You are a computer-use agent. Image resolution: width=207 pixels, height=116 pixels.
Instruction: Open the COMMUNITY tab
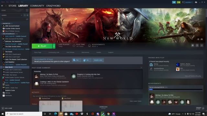(37, 6)
